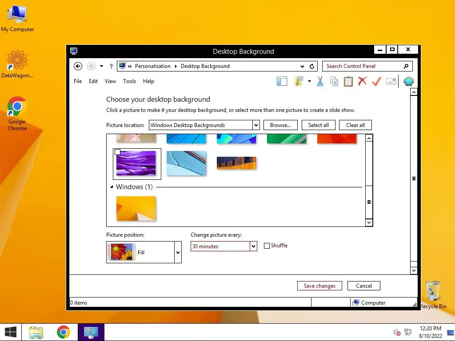Click the Clear all button

click(x=355, y=125)
